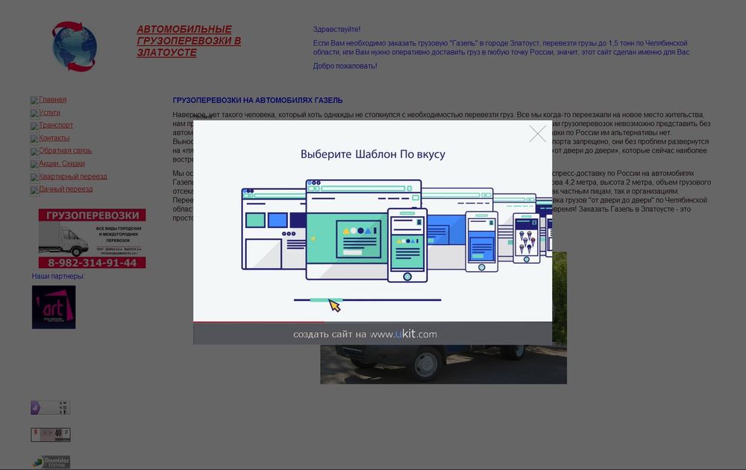Click the bullet icon beside Обратная связь
The width and height of the screenshot is (746, 470).
coord(35,152)
